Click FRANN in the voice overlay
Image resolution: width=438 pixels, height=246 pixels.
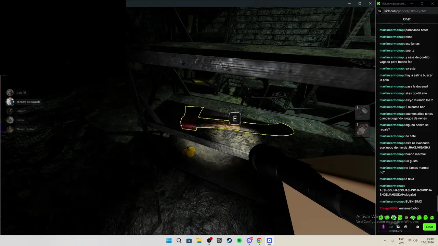(x=21, y=111)
